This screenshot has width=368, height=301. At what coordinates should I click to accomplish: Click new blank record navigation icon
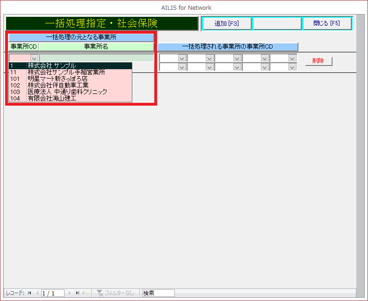pos(86,293)
